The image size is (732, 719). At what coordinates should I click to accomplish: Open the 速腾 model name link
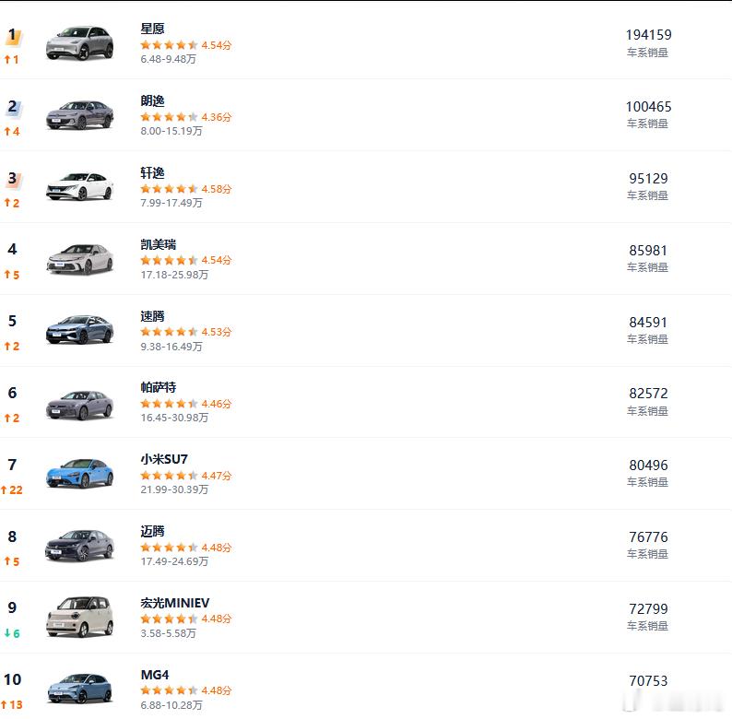click(153, 316)
